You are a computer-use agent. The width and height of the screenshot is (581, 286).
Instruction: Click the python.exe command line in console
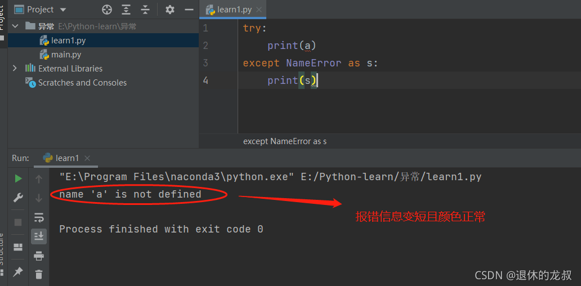click(x=270, y=177)
